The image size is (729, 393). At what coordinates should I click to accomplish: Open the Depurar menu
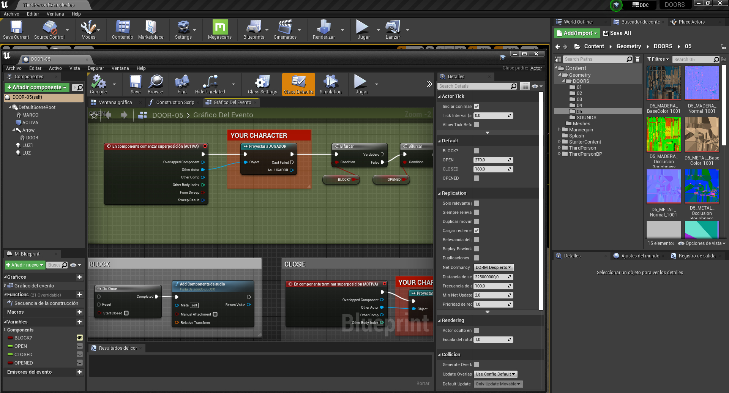tap(96, 68)
